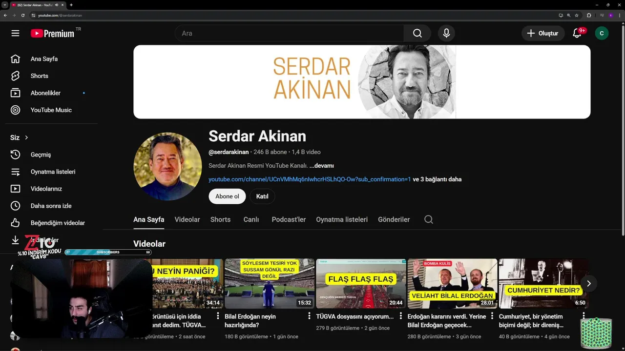Viewport: 625px width, 351px height.
Task: Open a new browser tab
Action: pyautogui.click(x=71, y=5)
